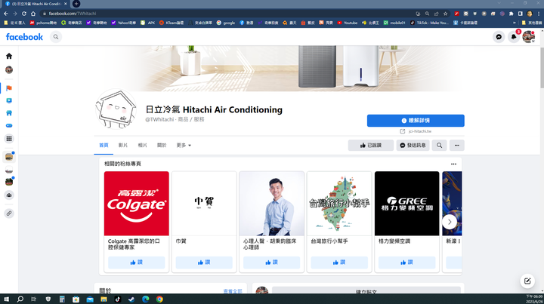
Task: Click the 已說讚 liked button
Action: point(370,146)
